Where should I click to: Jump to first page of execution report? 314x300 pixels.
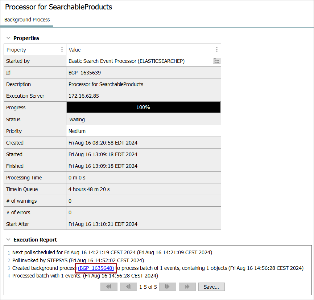pyautogui.click(x=109, y=287)
